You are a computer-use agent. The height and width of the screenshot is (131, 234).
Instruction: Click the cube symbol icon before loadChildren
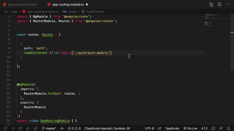click(83, 12)
